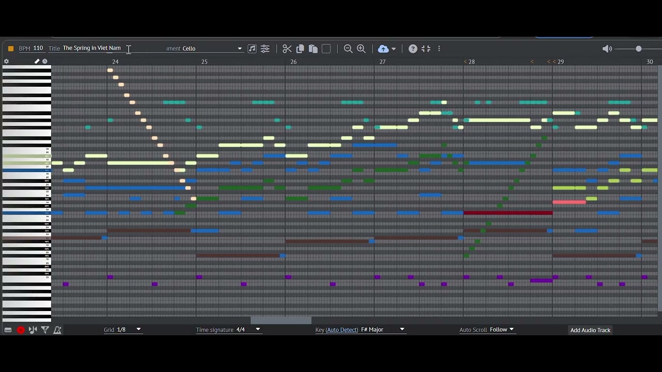Open the F# Major key dropdown
The width and height of the screenshot is (662, 372).
(383, 330)
